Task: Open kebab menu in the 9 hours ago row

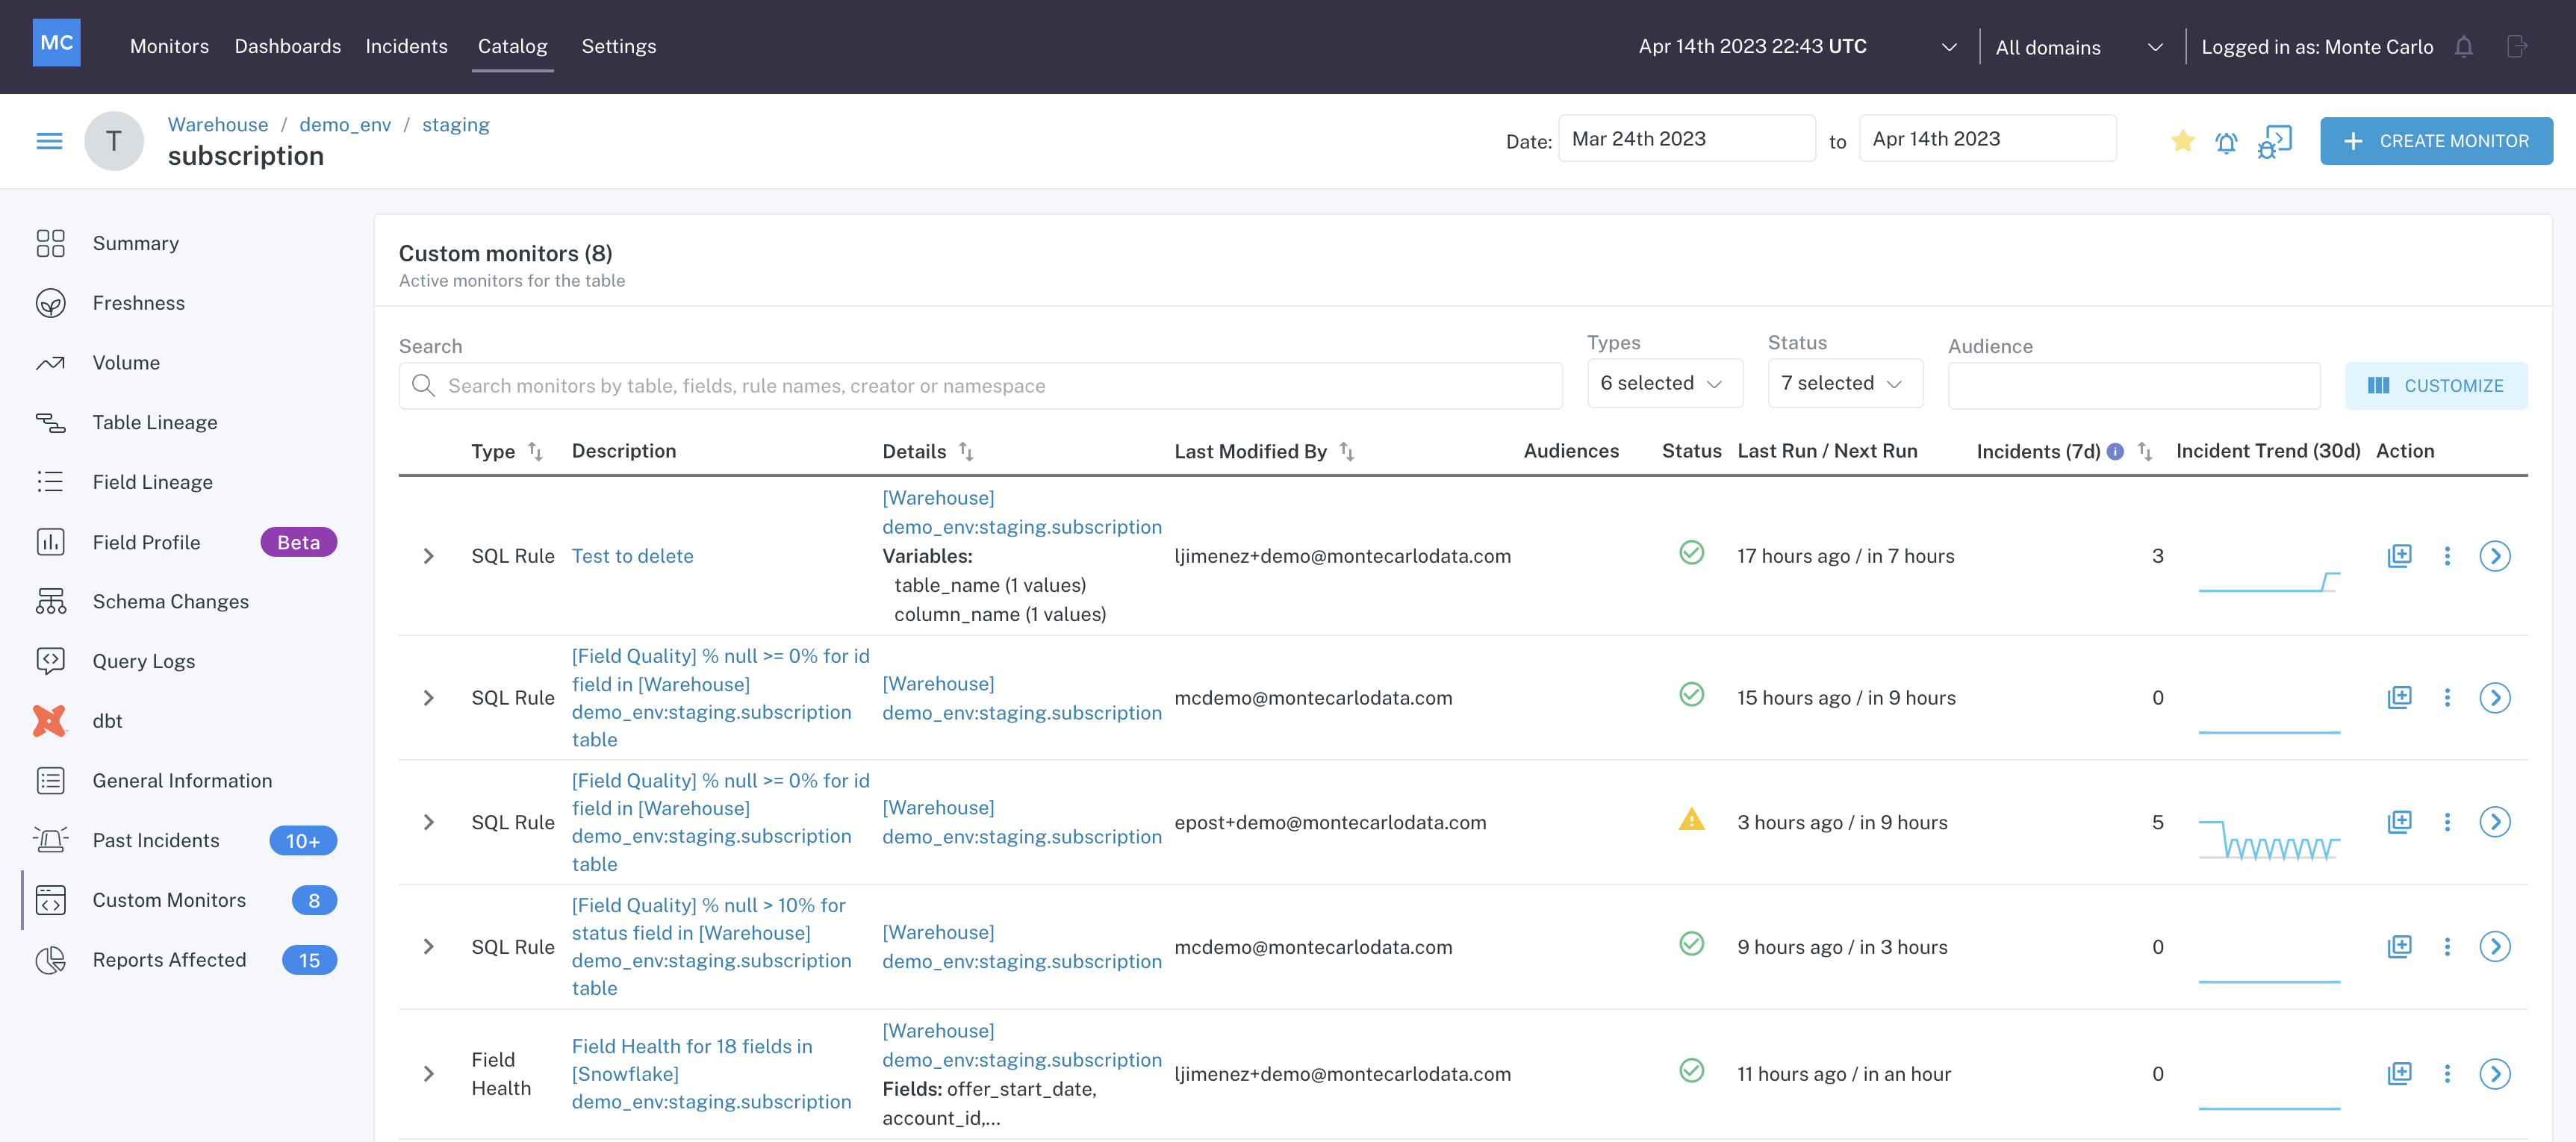Action: (x=2447, y=946)
